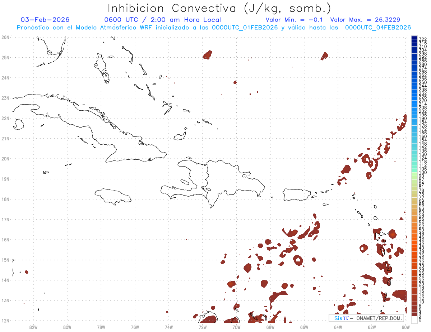431x332 pixels.
Task: Click the 18N latitude axis label
Action: pos(6,199)
